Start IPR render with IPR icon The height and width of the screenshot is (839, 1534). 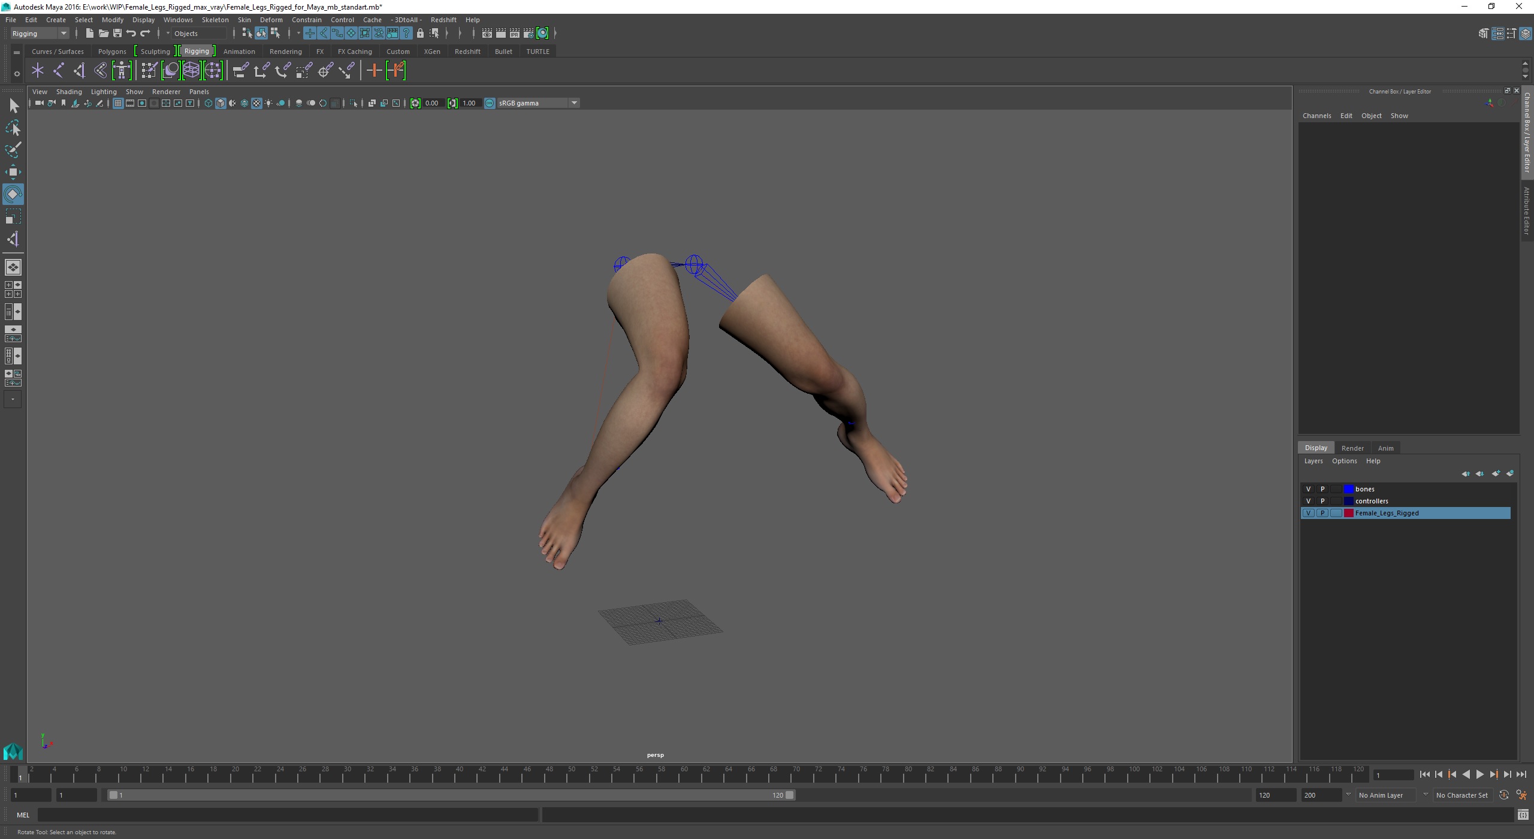pyautogui.click(x=515, y=33)
